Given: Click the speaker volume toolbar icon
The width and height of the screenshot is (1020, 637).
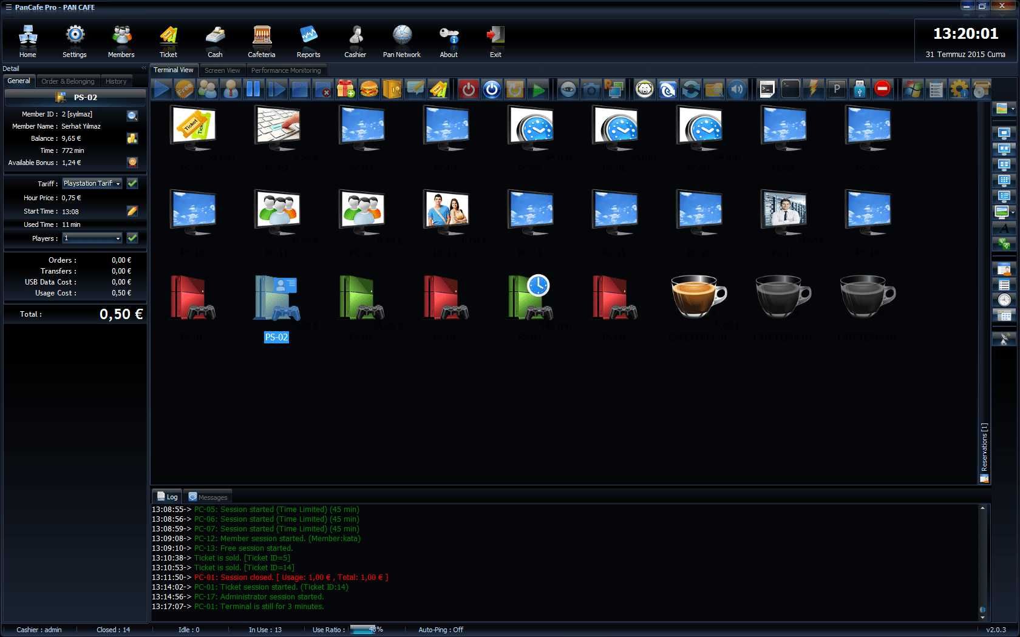Looking at the screenshot, I should (x=736, y=90).
